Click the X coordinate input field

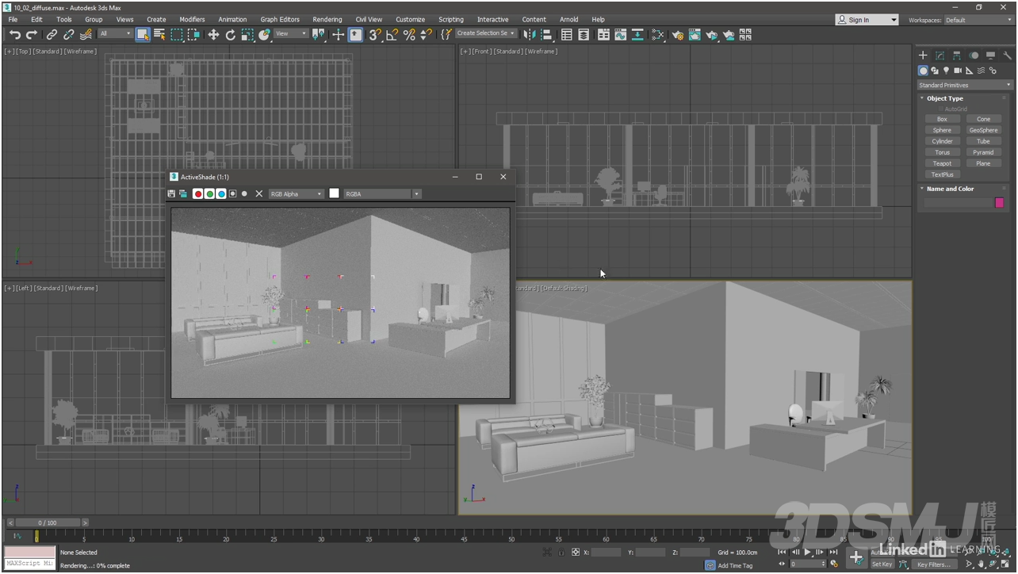(607, 552)
